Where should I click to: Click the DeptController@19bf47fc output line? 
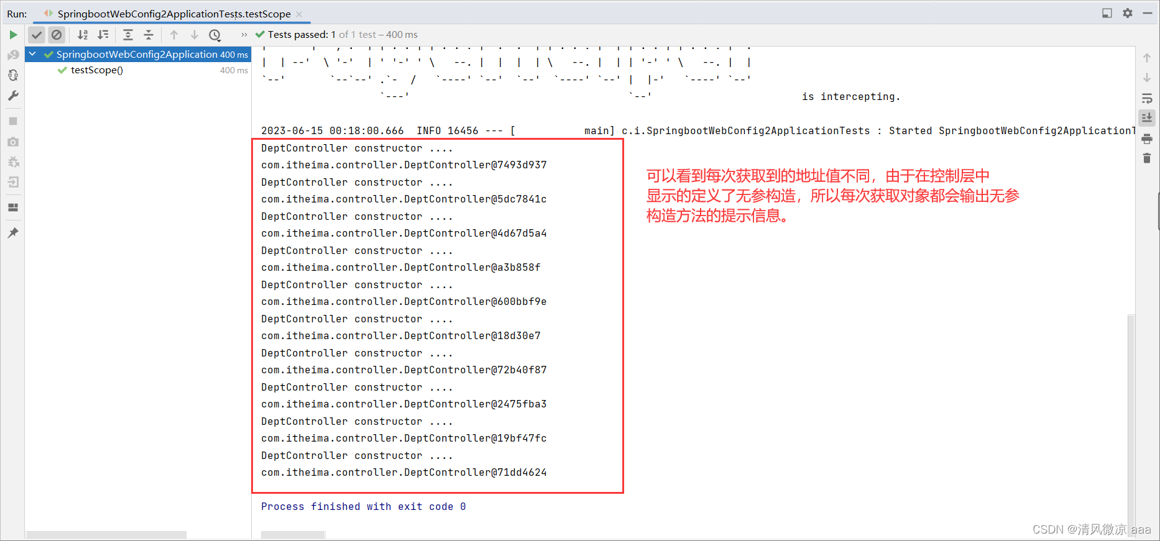(x=404, y=438)
